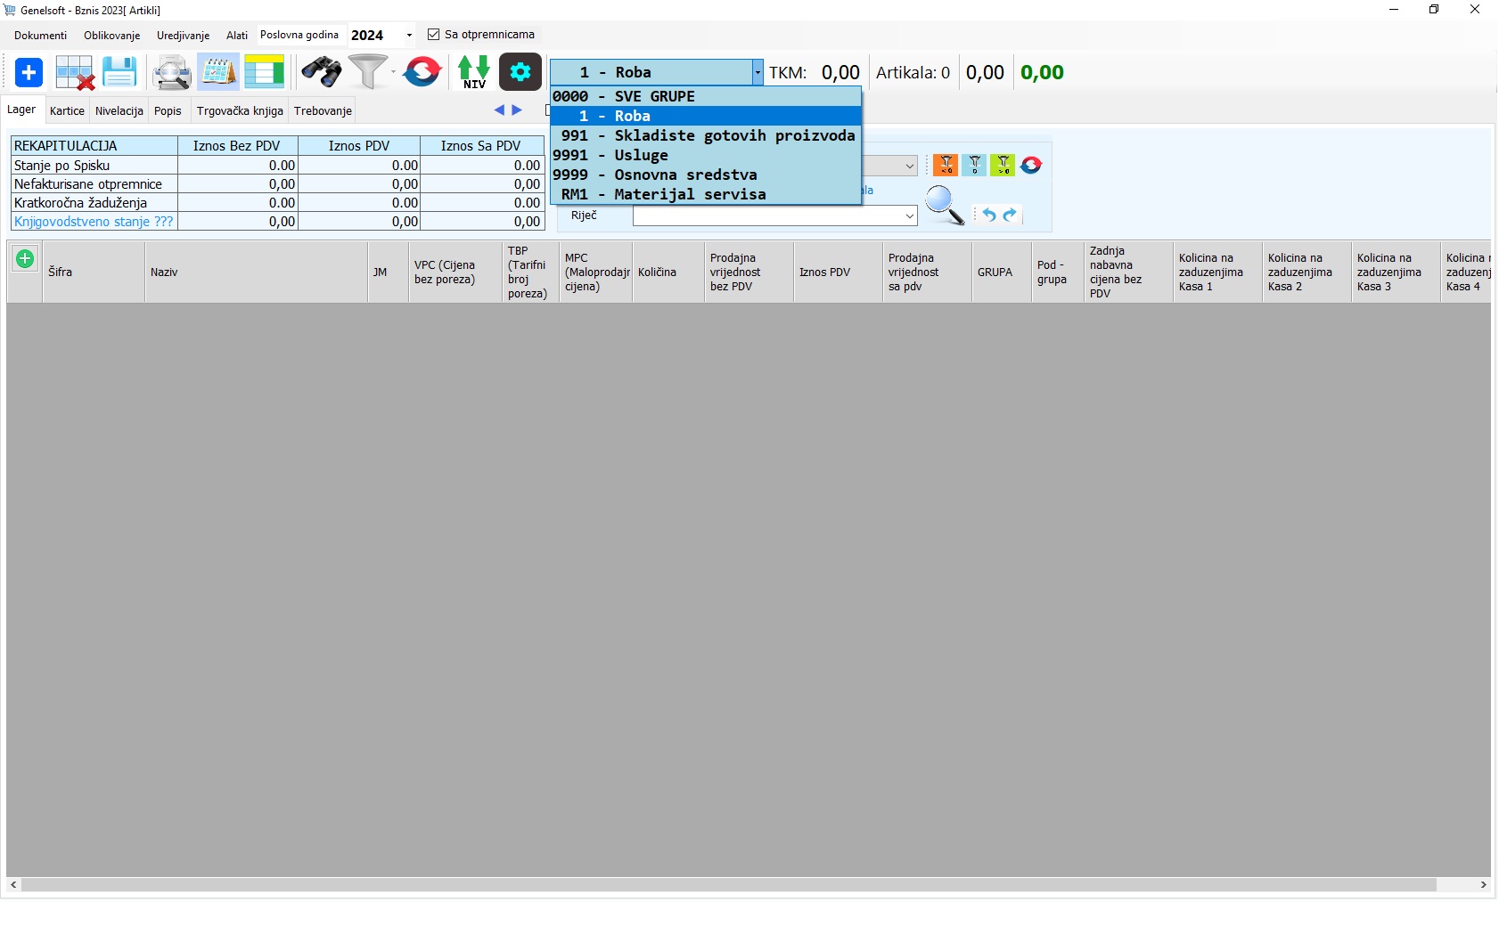Open the Poslovna godina 2024 dropdown

pos(409,36)
